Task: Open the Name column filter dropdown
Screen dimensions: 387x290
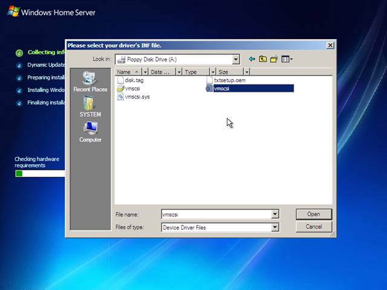Action: pos(145,72)
